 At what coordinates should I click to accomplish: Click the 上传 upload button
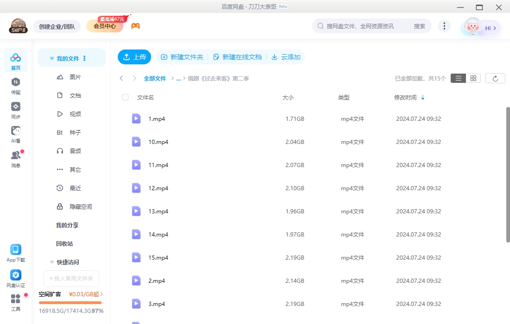(134, 57)
